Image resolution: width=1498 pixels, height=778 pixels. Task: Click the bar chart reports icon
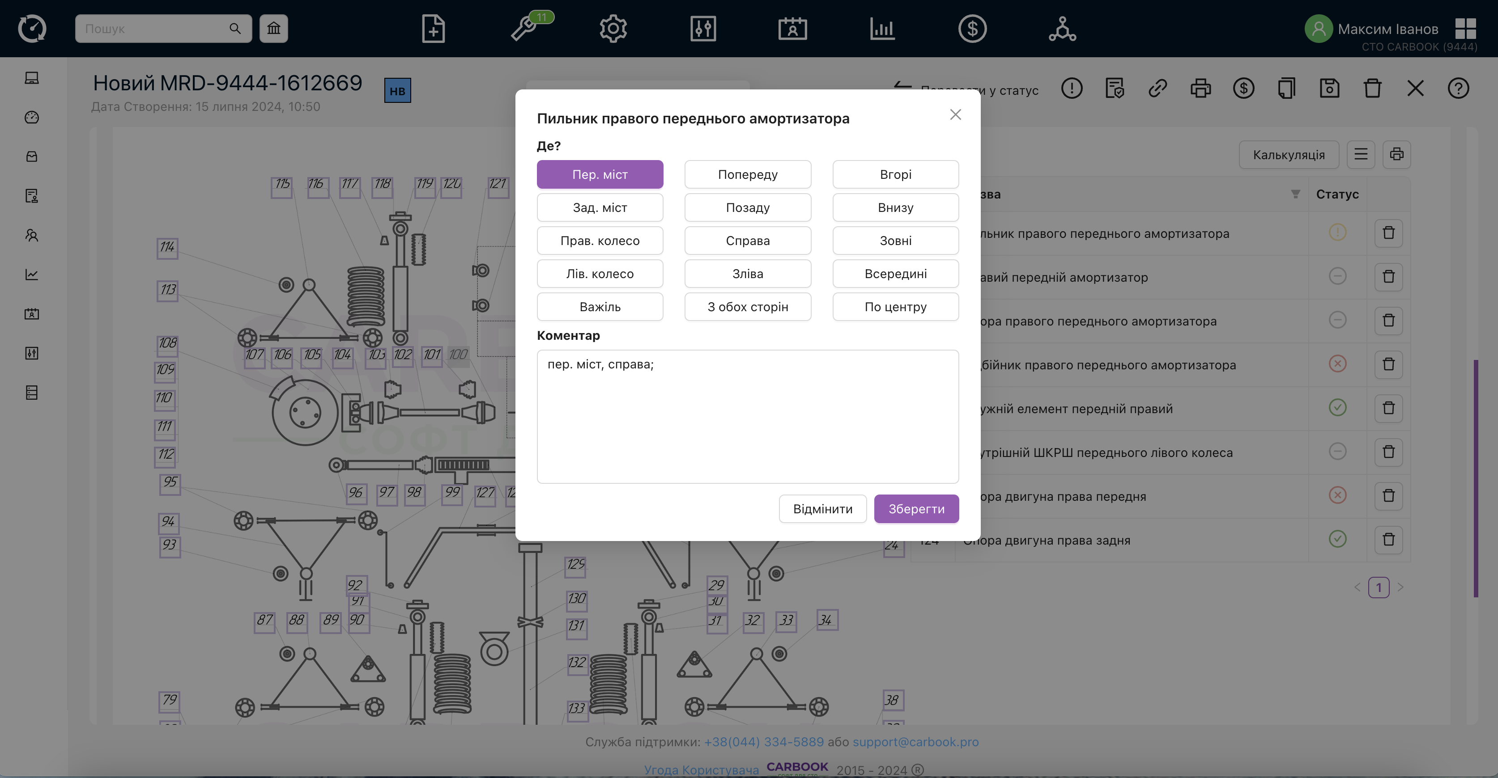pyautogui.click(x=882, y=28)
